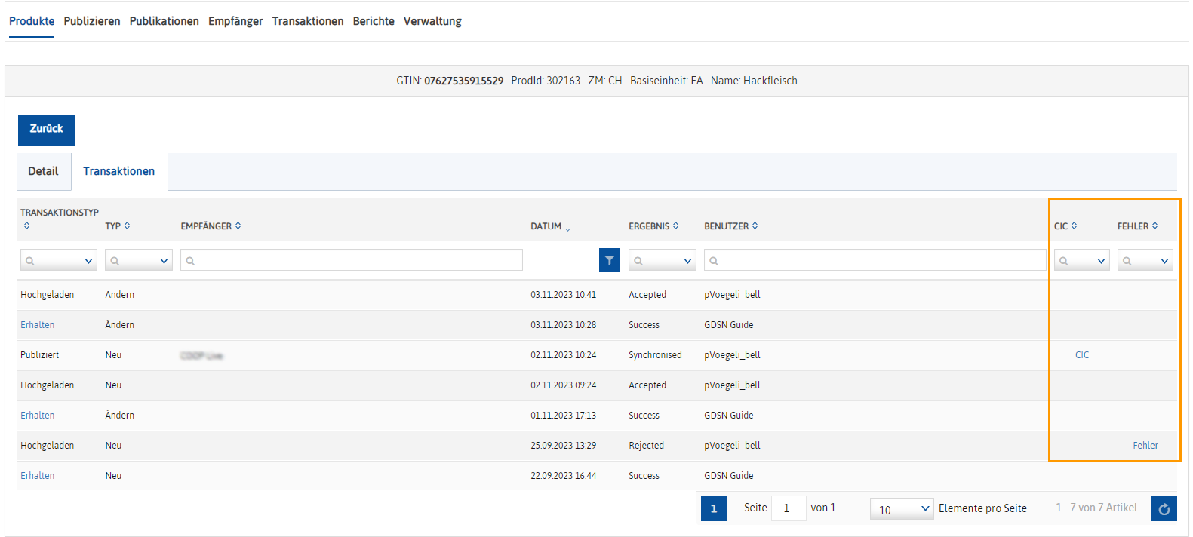This screenshot has height=537, width=1193.
Task: Click the Zurück button
Action: 46,130
